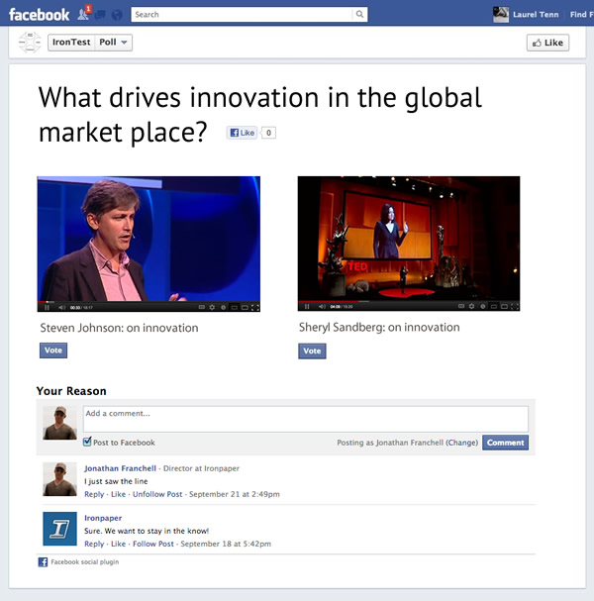Pause the Steven Johnson video
Image resolution: width=594 pixels, height=601 pixels.
click(47, 307)
